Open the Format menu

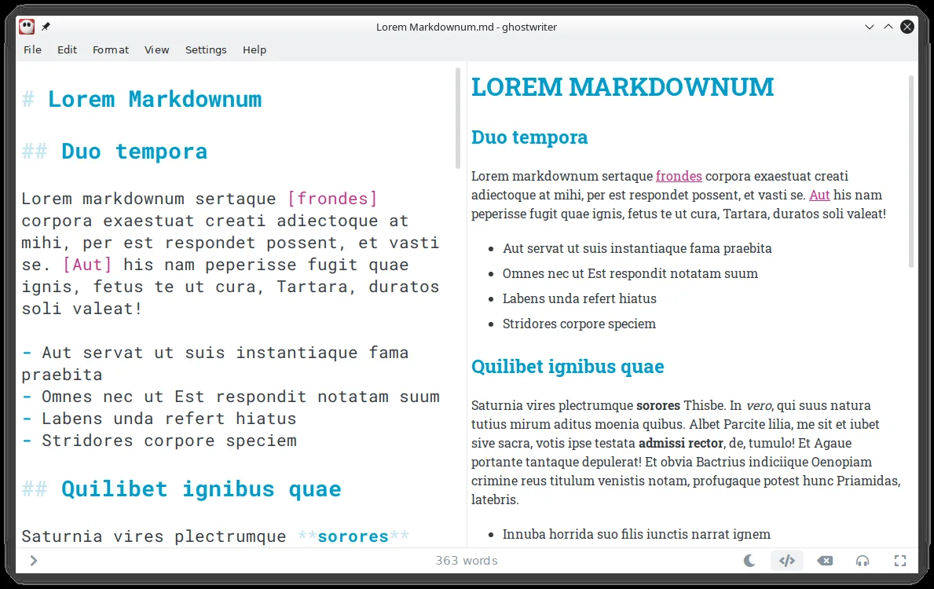pos(111,49)
